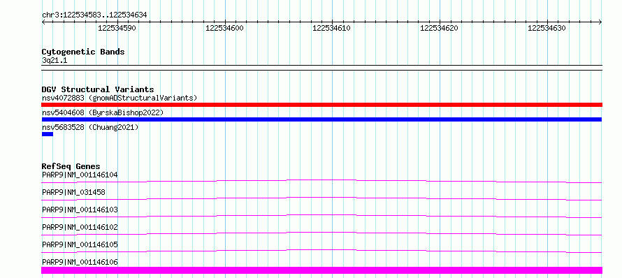This screenshot has width=622, height=278.
Task: Click the chr3:122534583..122534634 region label
Action: (x=94, y=15)
